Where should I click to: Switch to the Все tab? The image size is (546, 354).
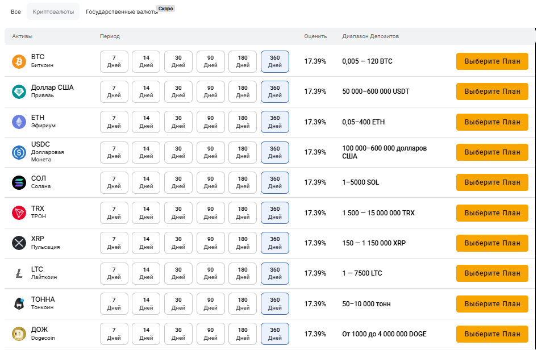tap(16, 11)
